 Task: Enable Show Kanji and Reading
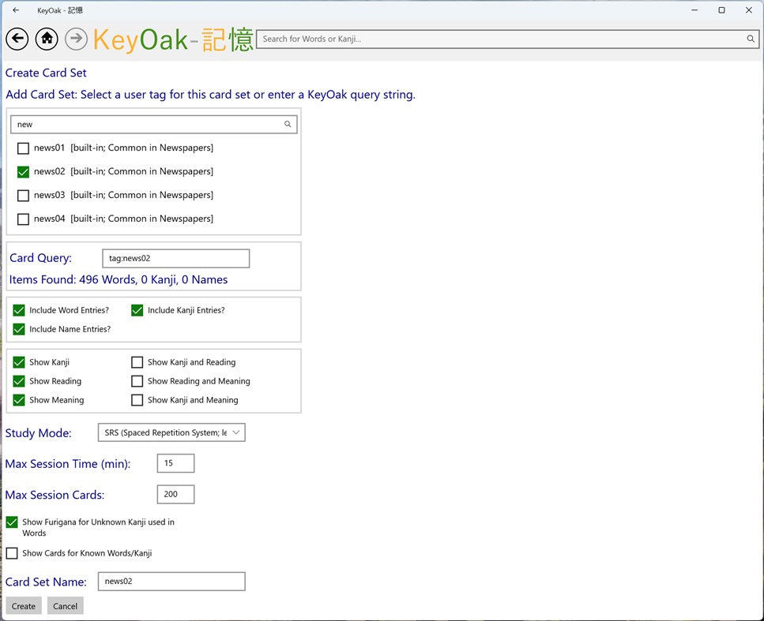137,361
